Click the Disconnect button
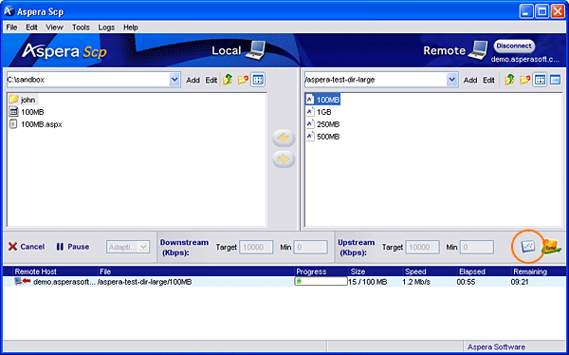The height and width of the screenshot is (355, 569). pyautogui.click(x=514, y=47)
